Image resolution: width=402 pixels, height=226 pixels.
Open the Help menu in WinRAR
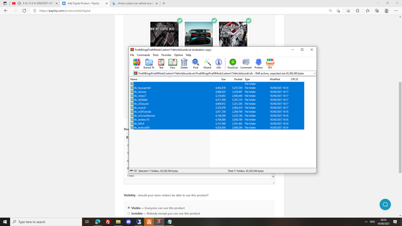pos(188,55)
